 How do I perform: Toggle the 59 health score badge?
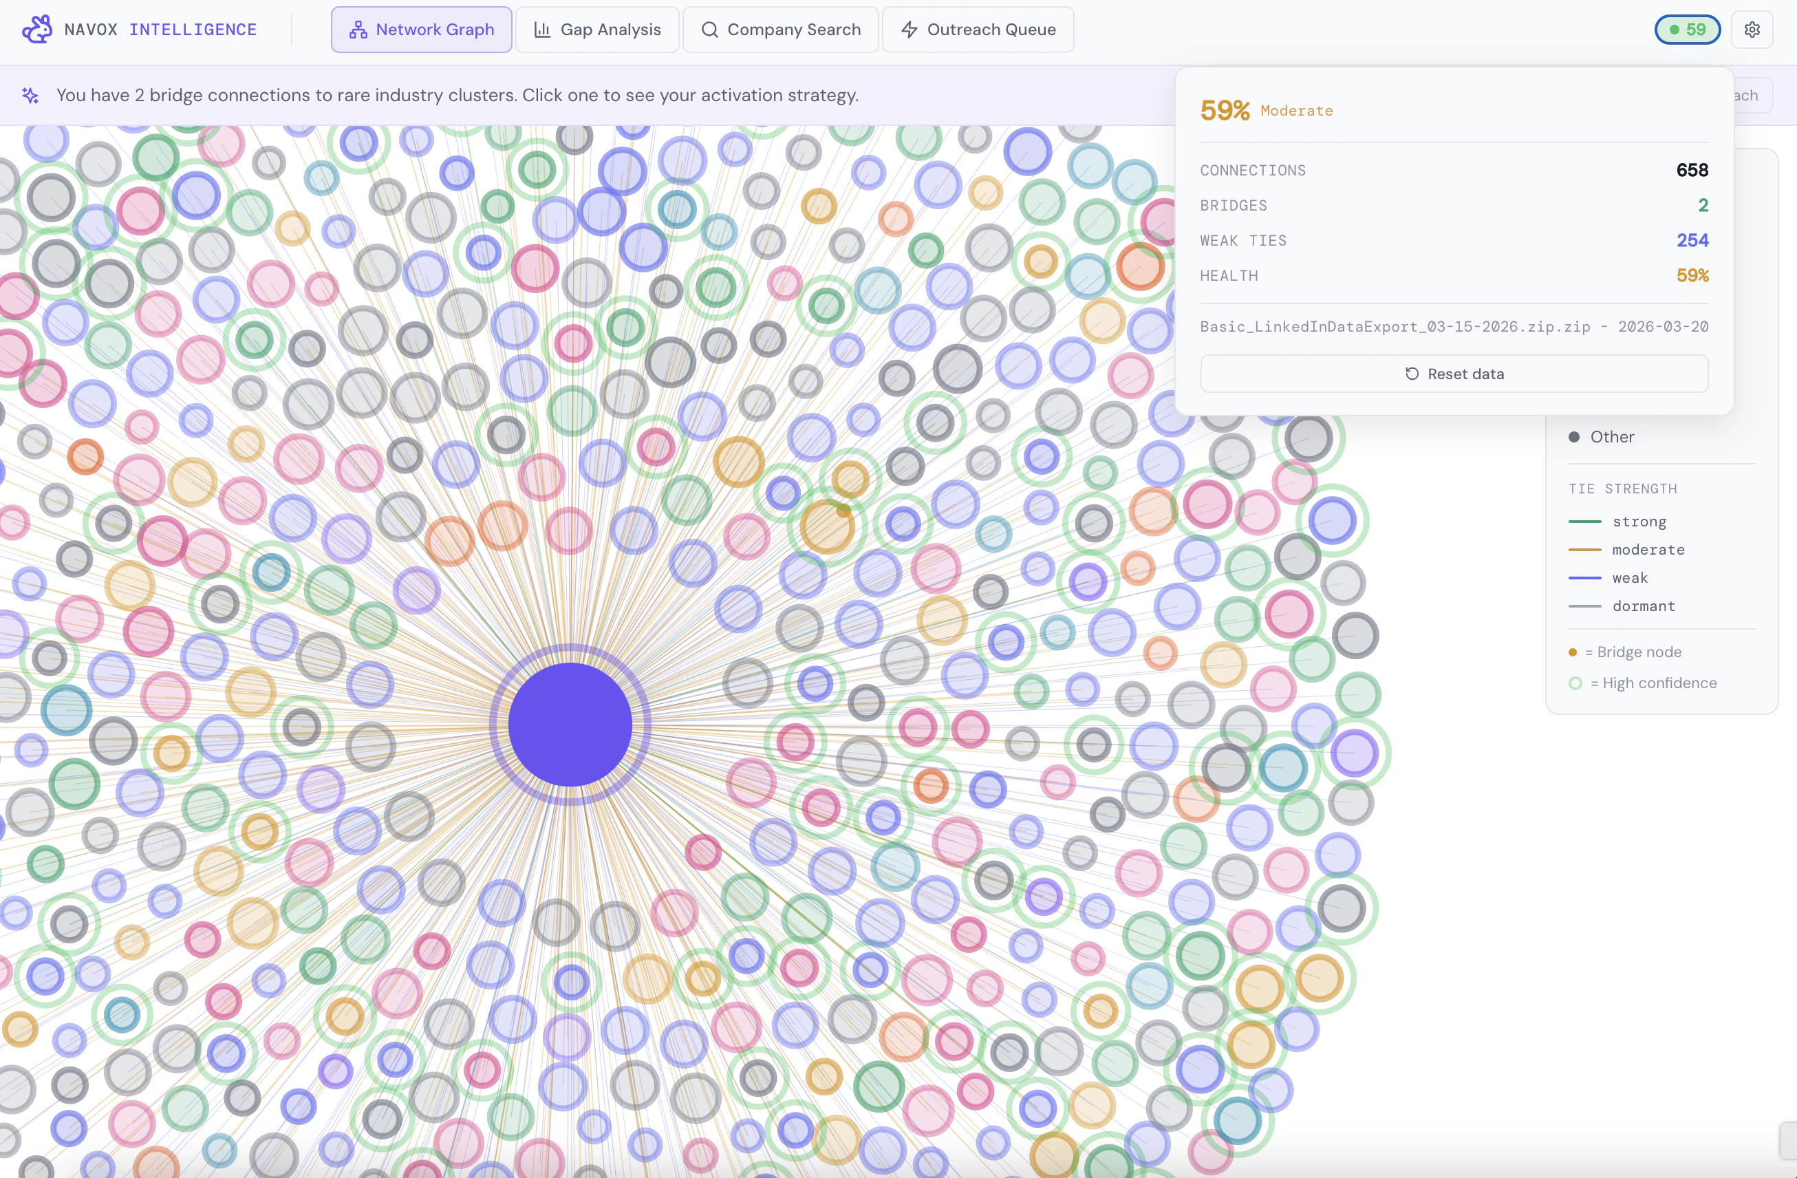(1687, 30)
